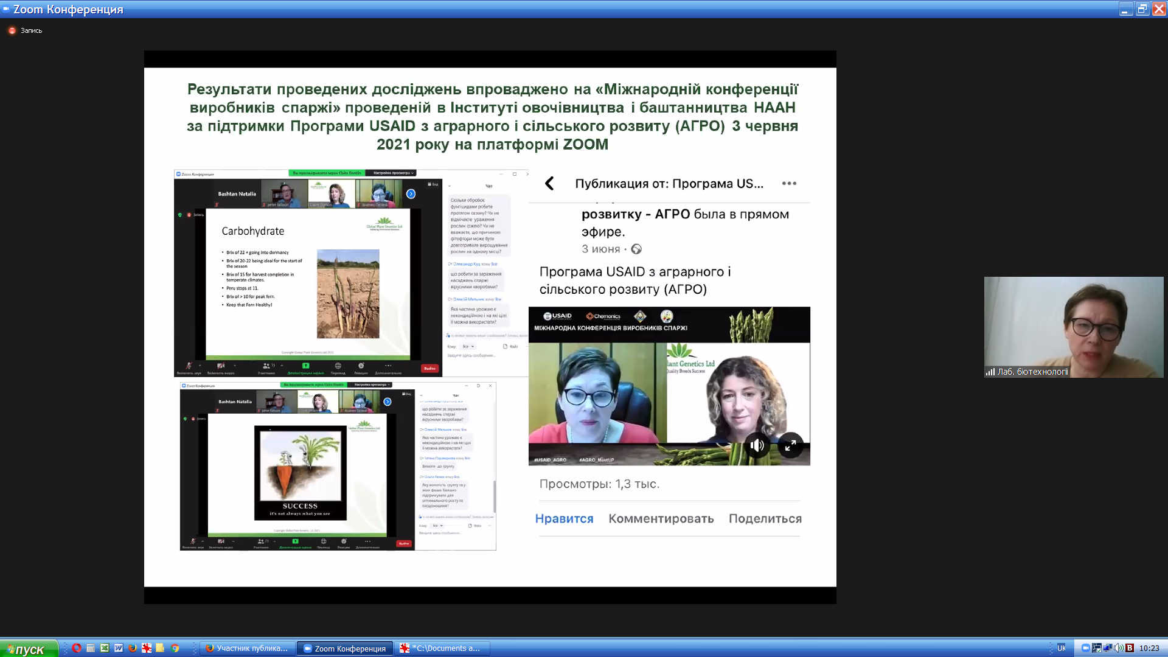
Task: Click the Просмотры: 1,3 тыс. view count
Action: 599,484
